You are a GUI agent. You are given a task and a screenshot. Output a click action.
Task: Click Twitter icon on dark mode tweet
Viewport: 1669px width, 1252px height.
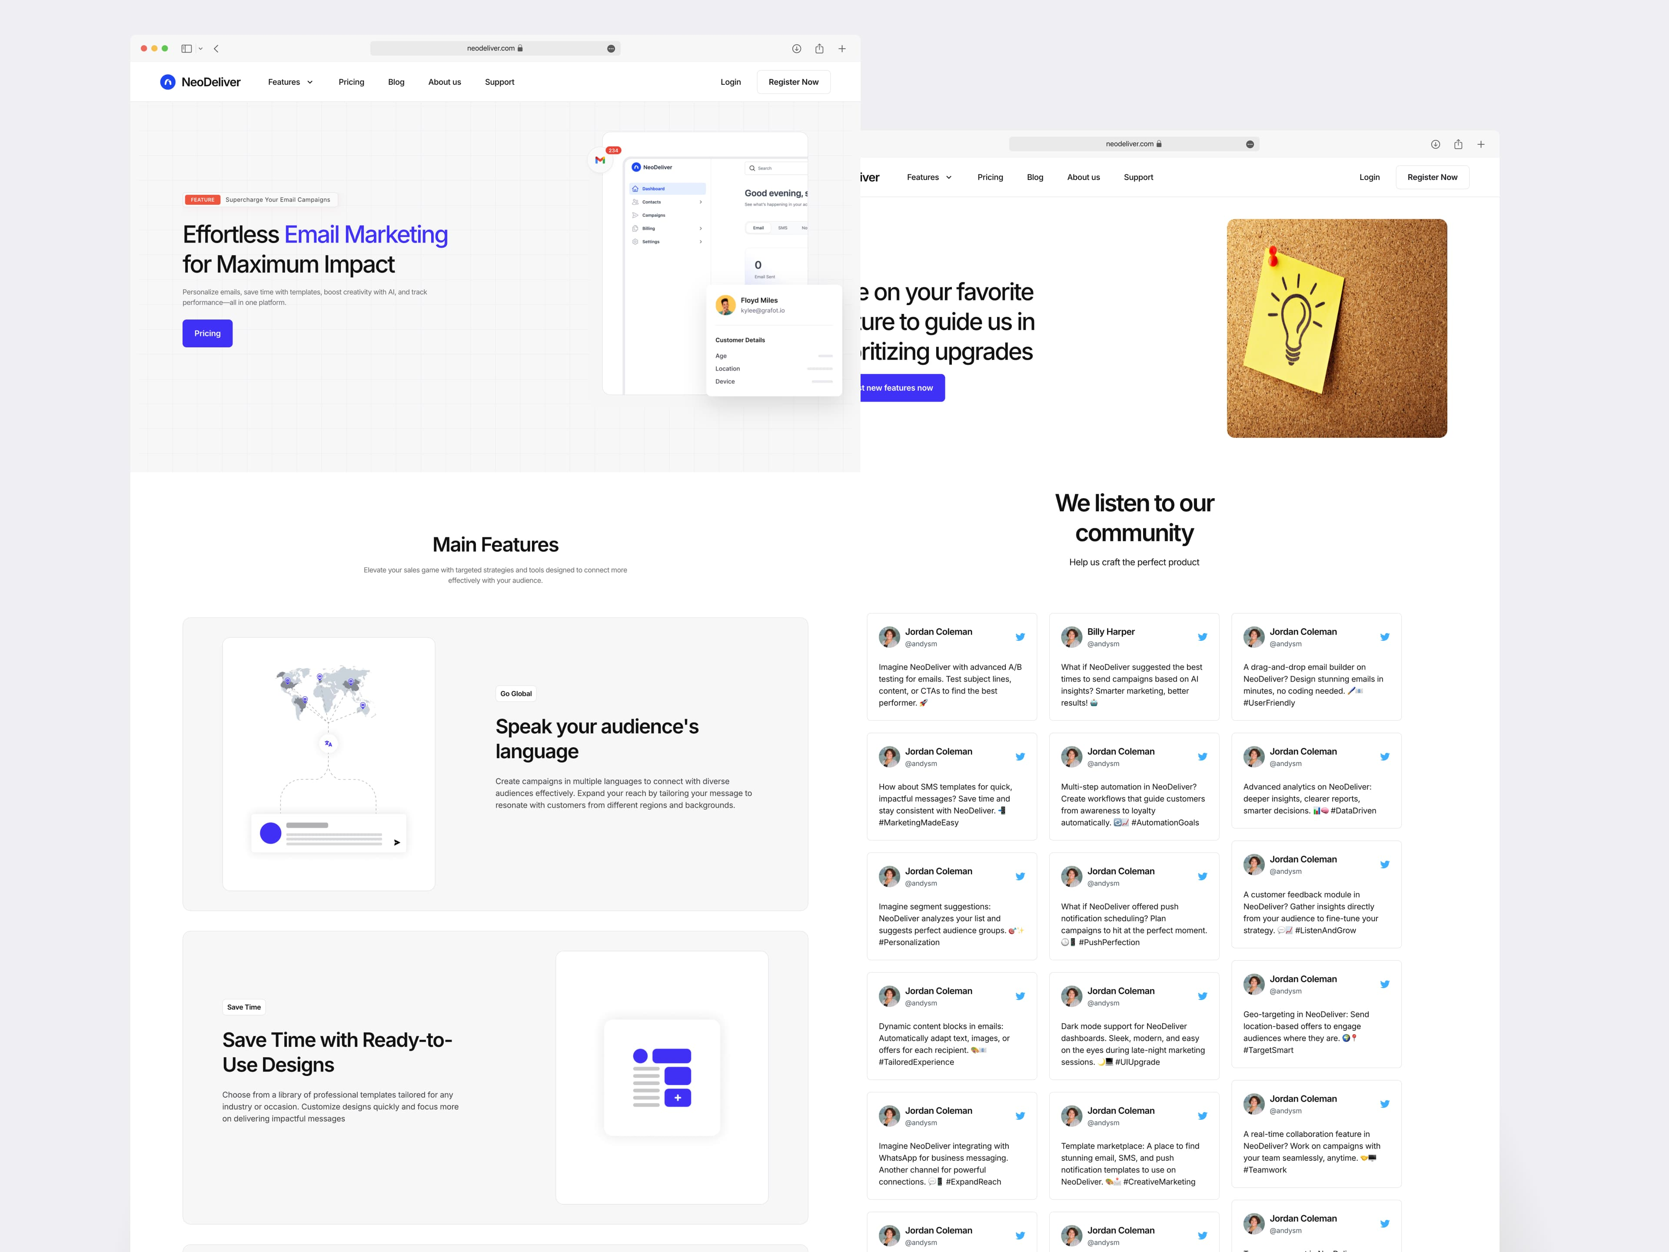pos(1203,996)
